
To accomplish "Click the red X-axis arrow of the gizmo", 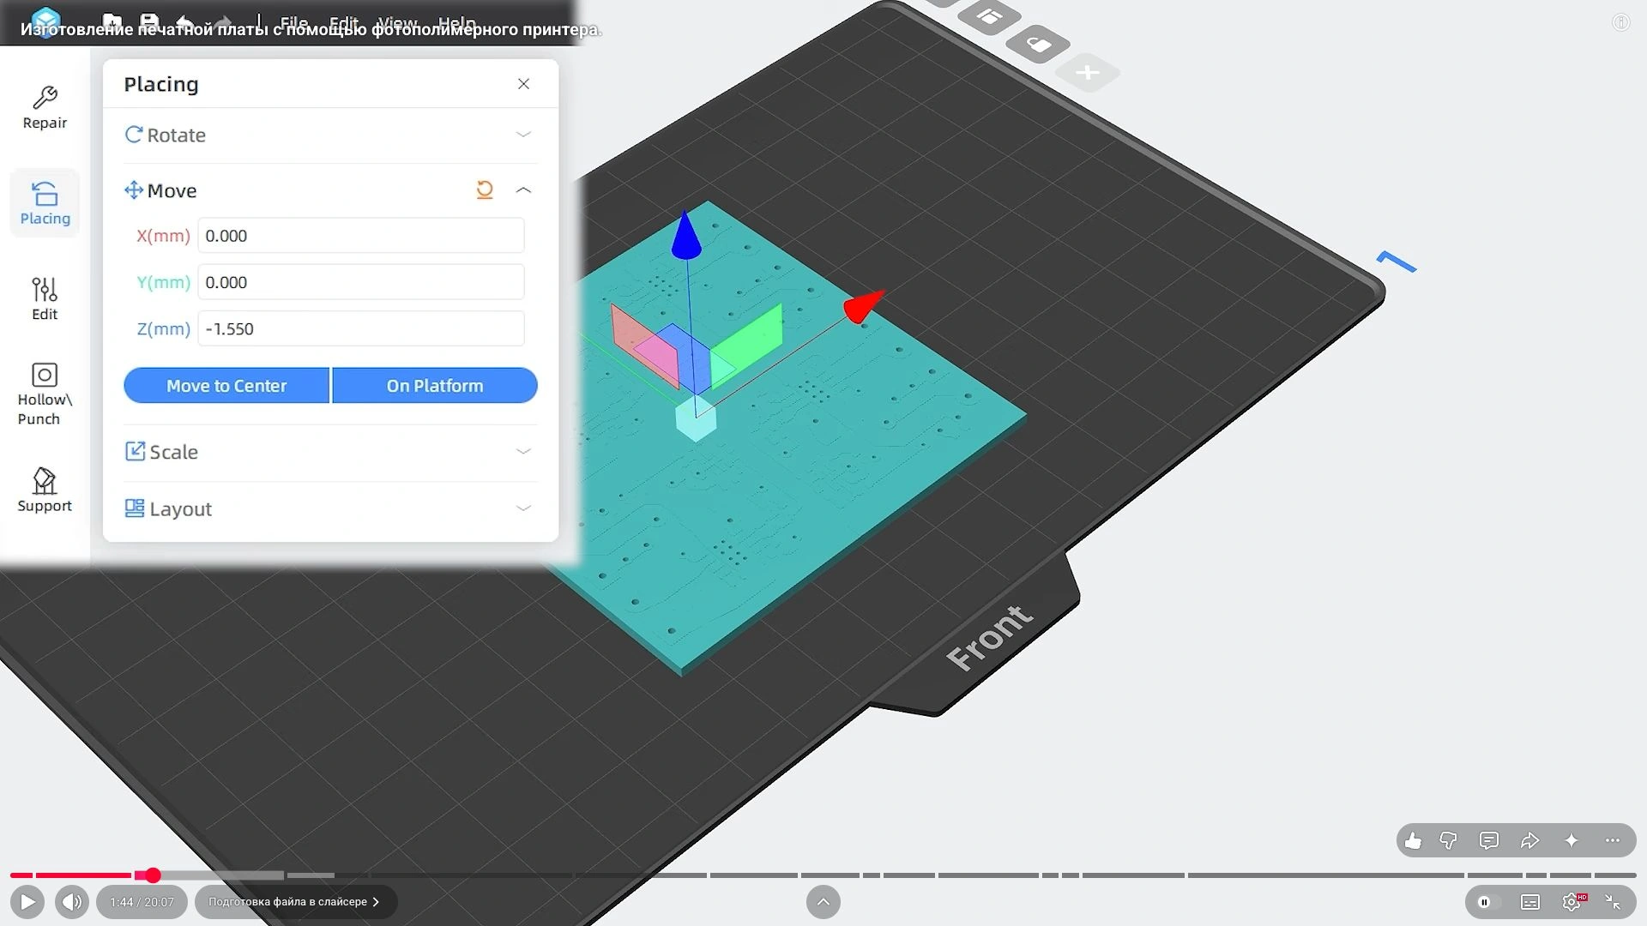I will [863, 306].
